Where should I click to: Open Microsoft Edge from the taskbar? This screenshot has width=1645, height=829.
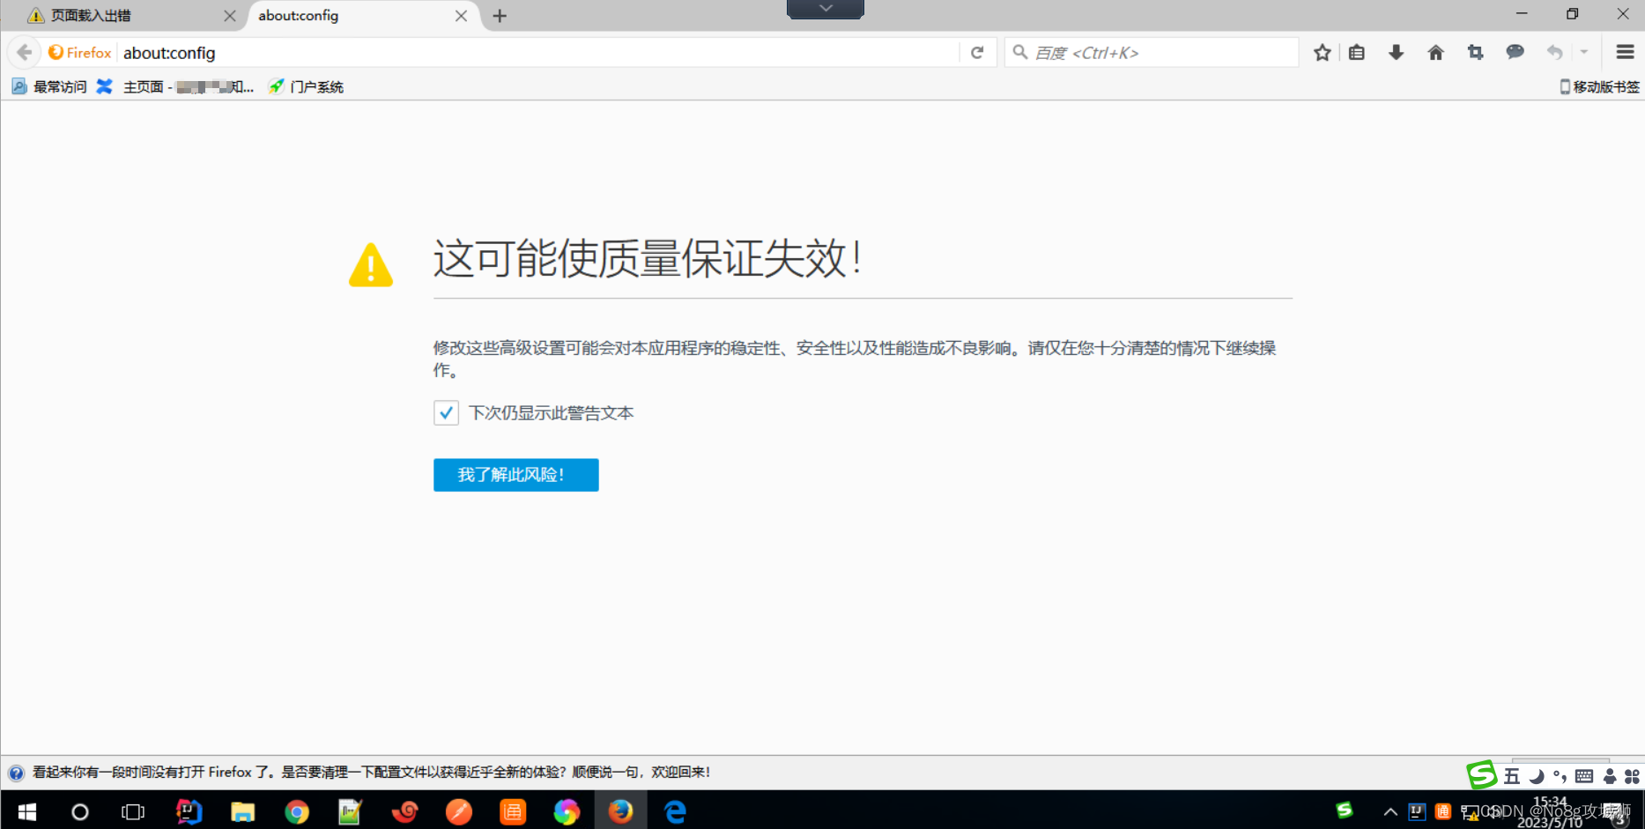pyautogui.click(x=675, y=811)
